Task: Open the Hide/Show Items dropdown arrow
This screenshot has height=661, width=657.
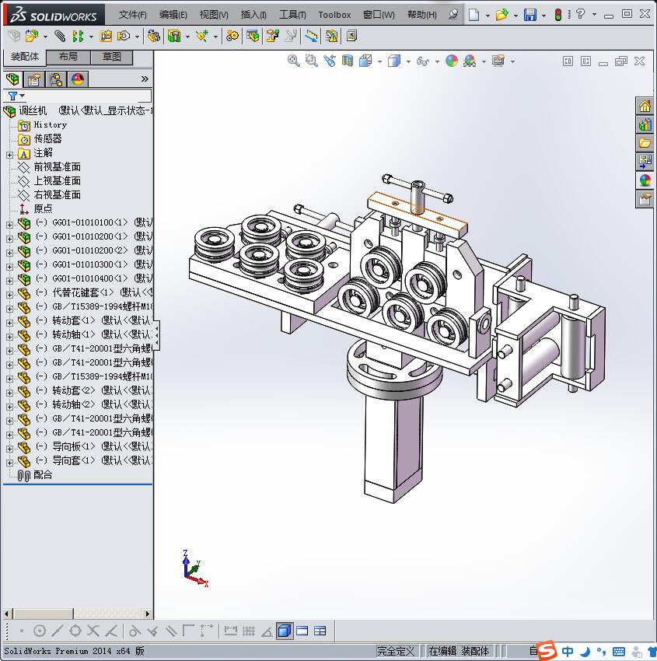Action: pos(437,61)
